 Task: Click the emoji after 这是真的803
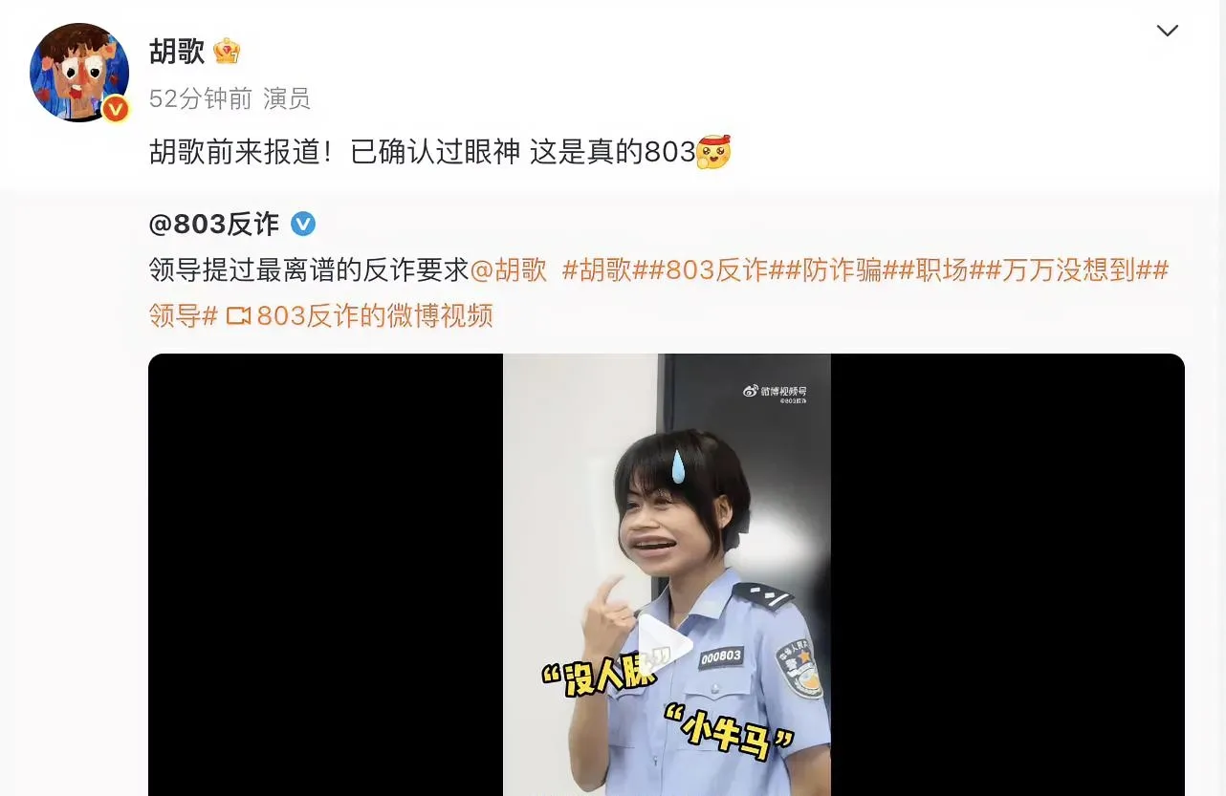pyautogui.click(x=713, y=152)
